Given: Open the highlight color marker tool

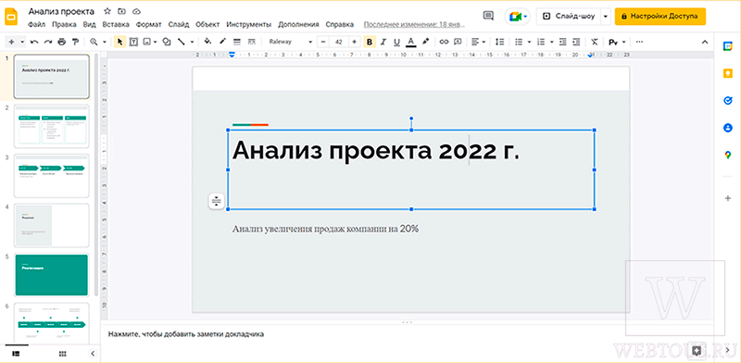Looking at the screenshot, I should [426, 42].
